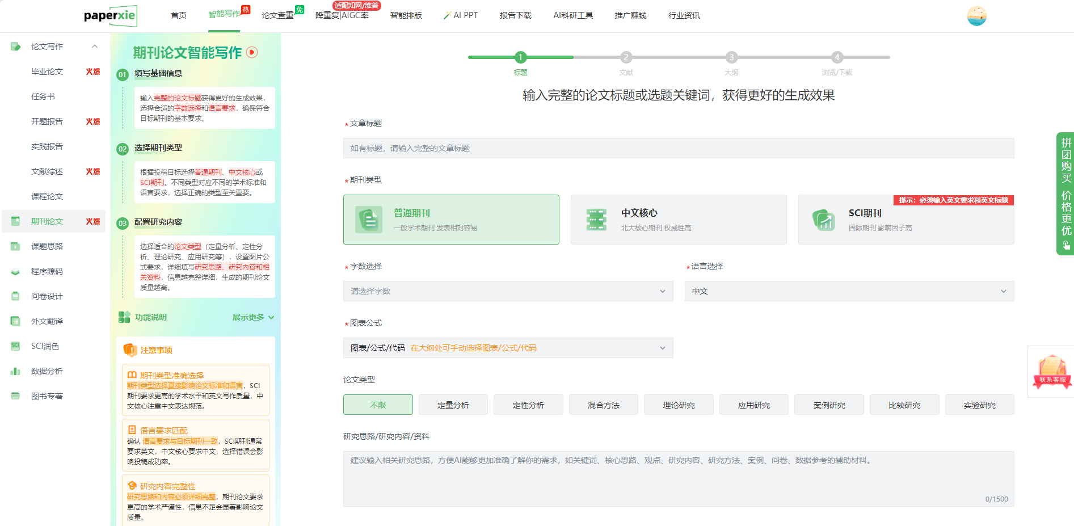The image size is (1074, 526).
Task: Open the 数据分析 sidebar item icon
Action: coord(15,371)
